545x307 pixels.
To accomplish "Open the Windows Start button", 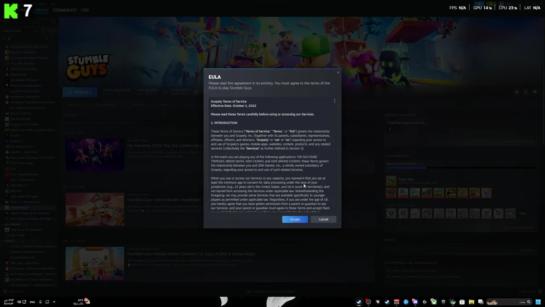I will click(x=538, y=302).
